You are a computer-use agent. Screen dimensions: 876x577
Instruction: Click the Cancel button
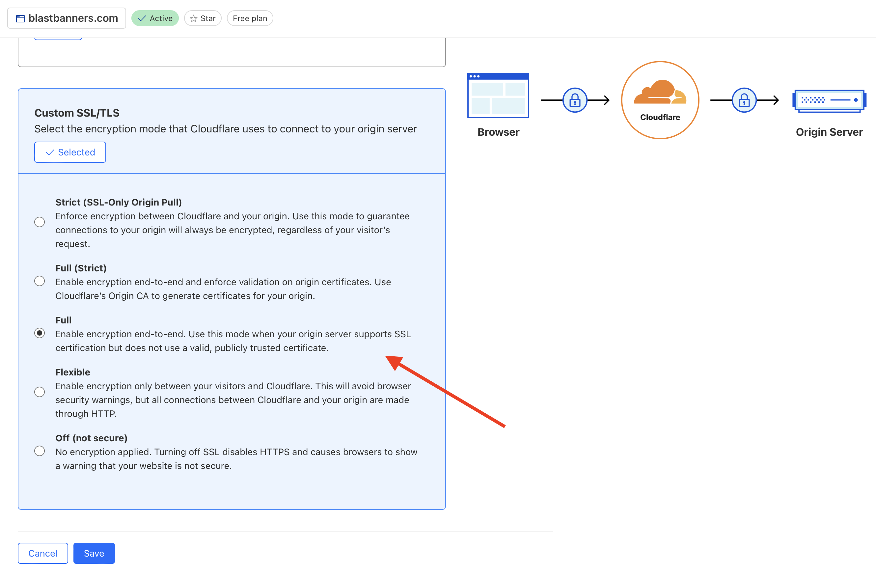point(42,553)
